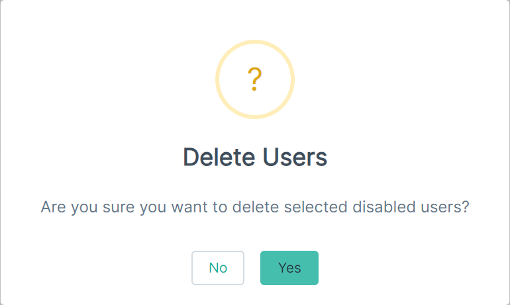Click the word "Users" in the heading
The width and height of the screenshot is (510, 305).
click(295, 157)
